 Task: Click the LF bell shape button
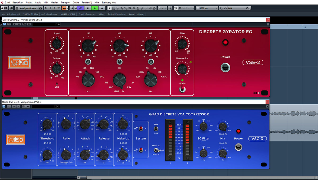(x=88, y=62)
